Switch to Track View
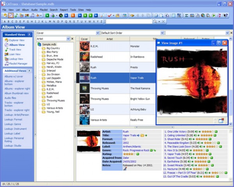The width and height of the screenshot is (234, 187). point(15,49)
